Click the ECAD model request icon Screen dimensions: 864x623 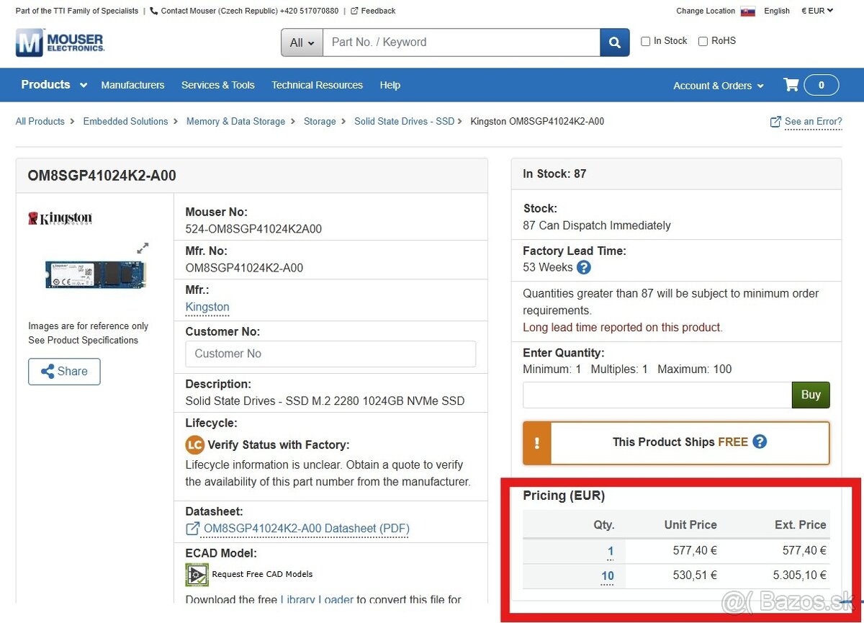pyautogui.click(x=197, y=574)
